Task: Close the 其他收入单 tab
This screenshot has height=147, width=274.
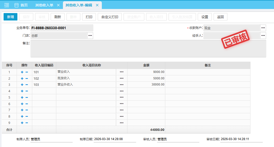Action: point(58,5)
